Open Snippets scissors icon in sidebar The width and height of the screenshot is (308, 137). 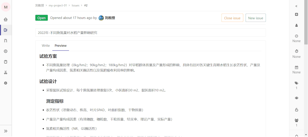(x=6, y=73)
